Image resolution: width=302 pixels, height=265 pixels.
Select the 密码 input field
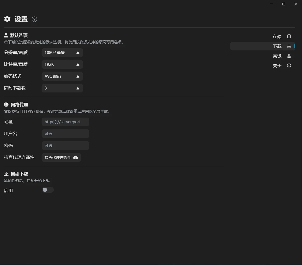pos(65,146)
